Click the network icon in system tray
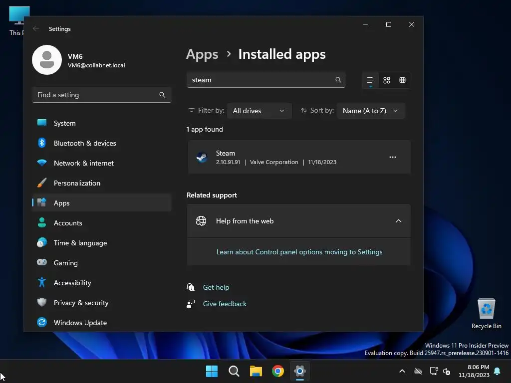511x383 pixels. pos(434,371)
